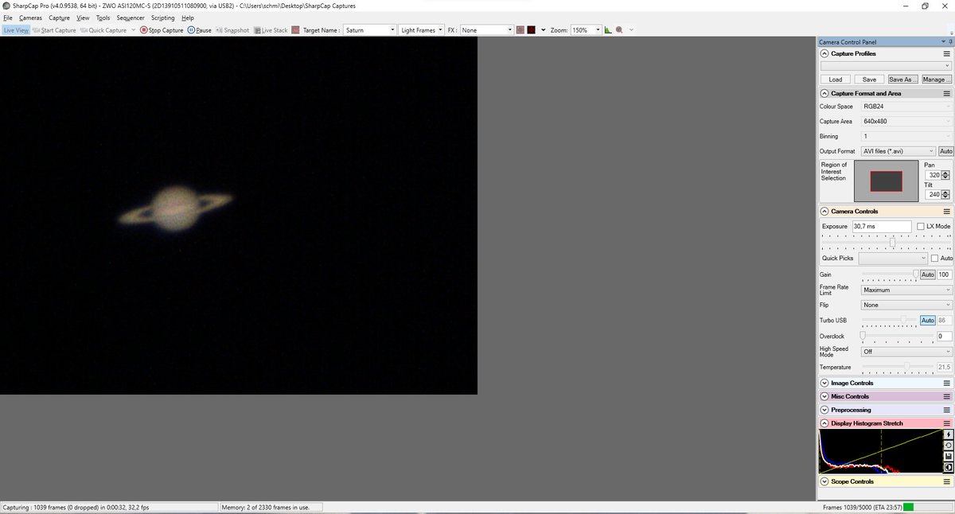Image resolution: width=955 pixels, height=514 pixels.
Task: Open the Preprocessing hamburger menu
Action: pyautogui.click(x=946, y=410)
